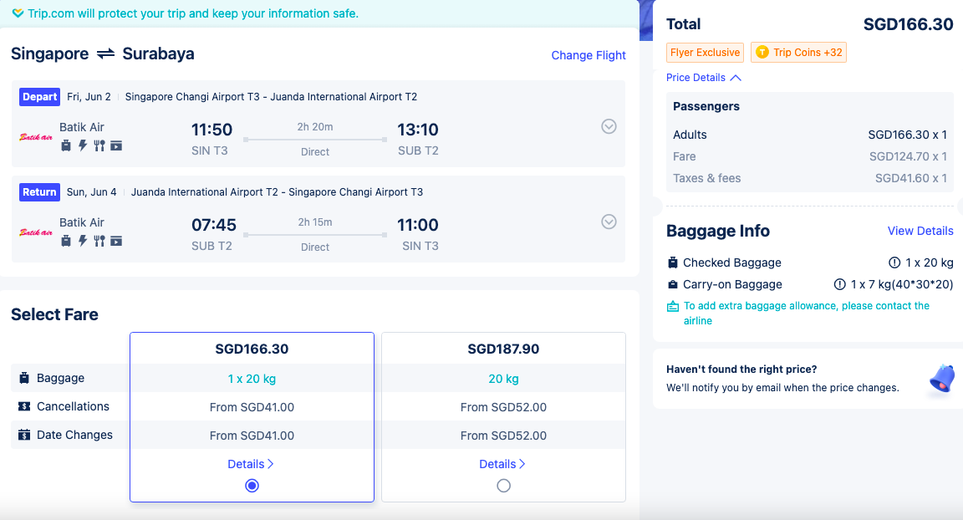
Task: Expand the departing flight details chevron
Action: 609,126
